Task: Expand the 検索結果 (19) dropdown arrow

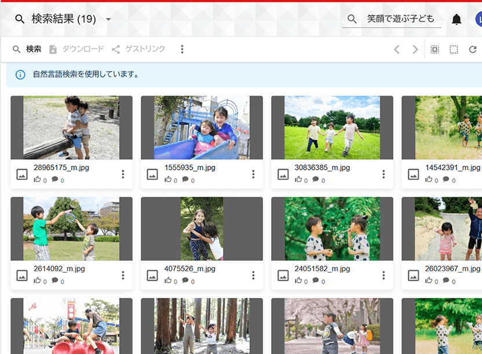Action: pos(108,19)
